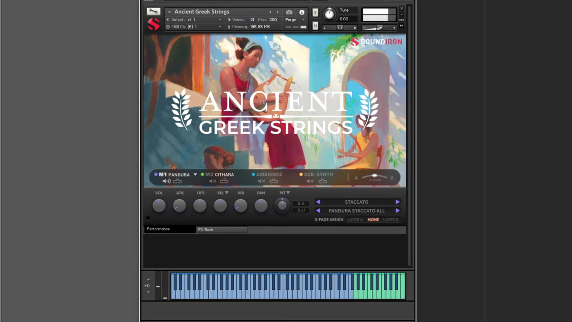The image size is (572, 322).
Task: Click the L/R pan slider in header
Action: 340,28
